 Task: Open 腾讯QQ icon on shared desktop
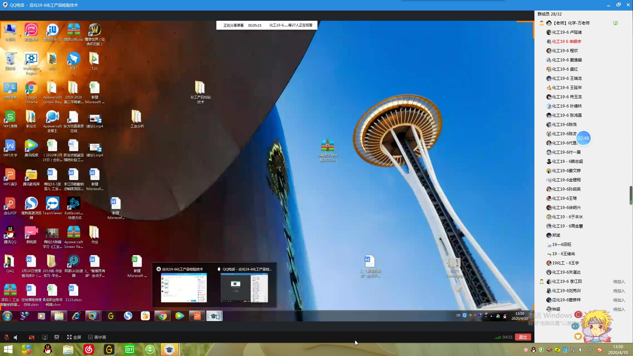click(x=10, y=235)
